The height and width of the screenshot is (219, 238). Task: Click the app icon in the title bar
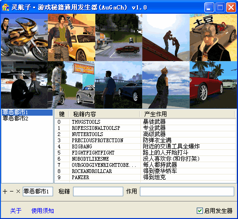tap(6, 7)
